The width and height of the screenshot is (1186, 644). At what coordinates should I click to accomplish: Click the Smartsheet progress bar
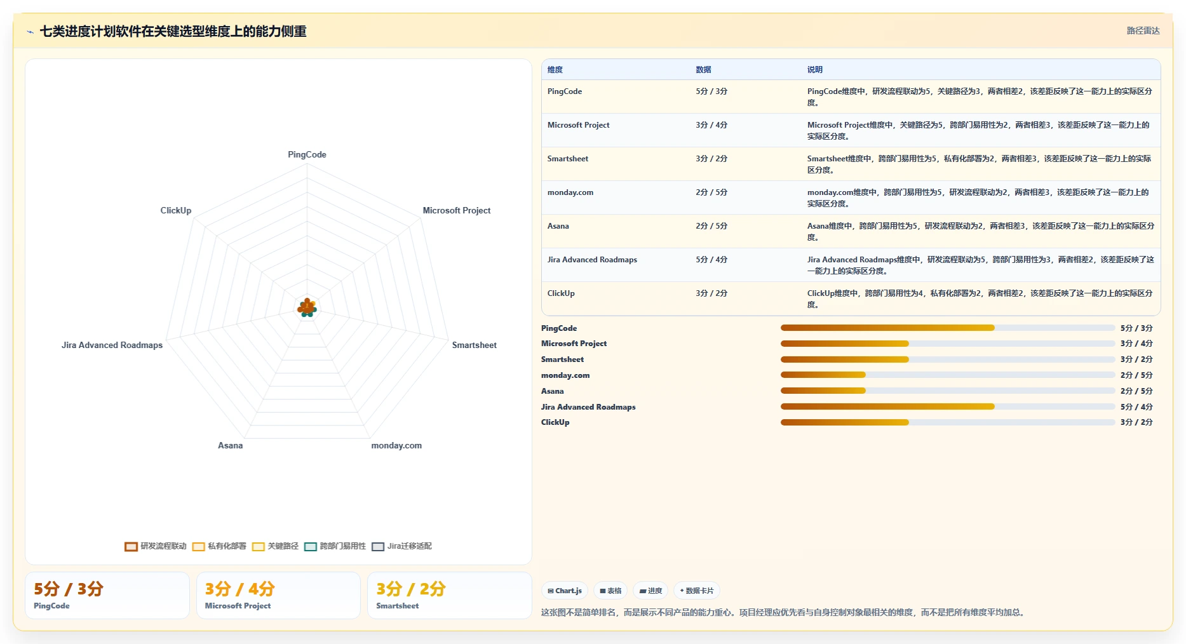coord(948,359)
